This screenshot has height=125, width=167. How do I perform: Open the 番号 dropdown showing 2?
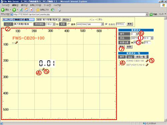pos(135,34)
